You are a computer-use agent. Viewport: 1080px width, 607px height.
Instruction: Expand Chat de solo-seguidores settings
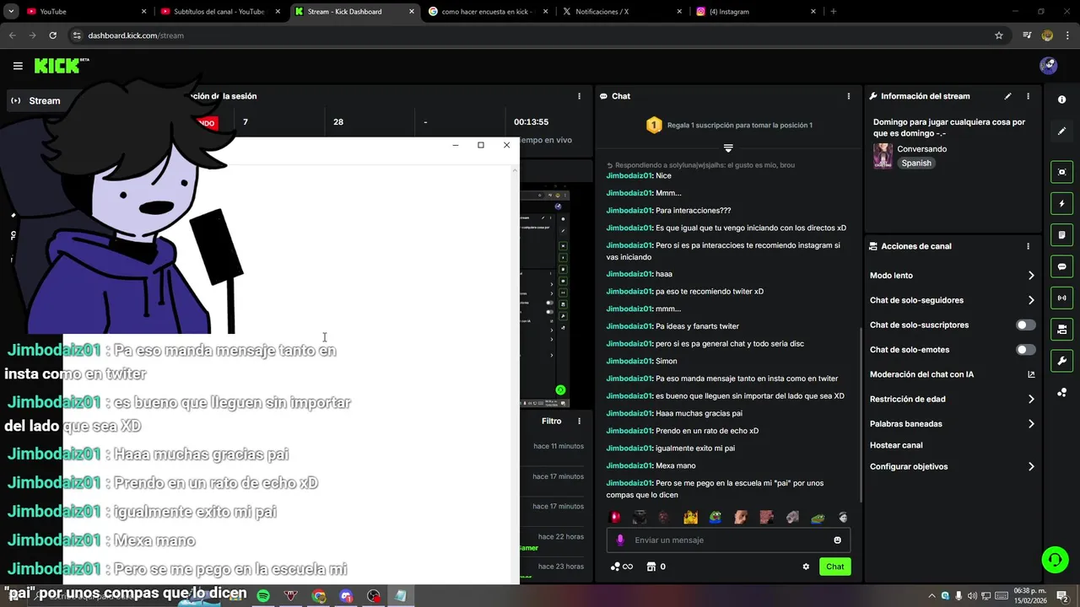coord(952,300)
